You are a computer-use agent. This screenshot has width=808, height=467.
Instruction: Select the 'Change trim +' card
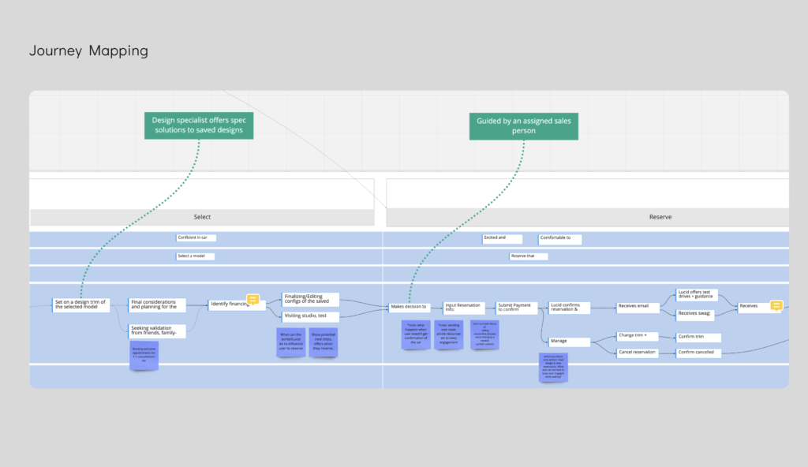click(x=638, y=336)
